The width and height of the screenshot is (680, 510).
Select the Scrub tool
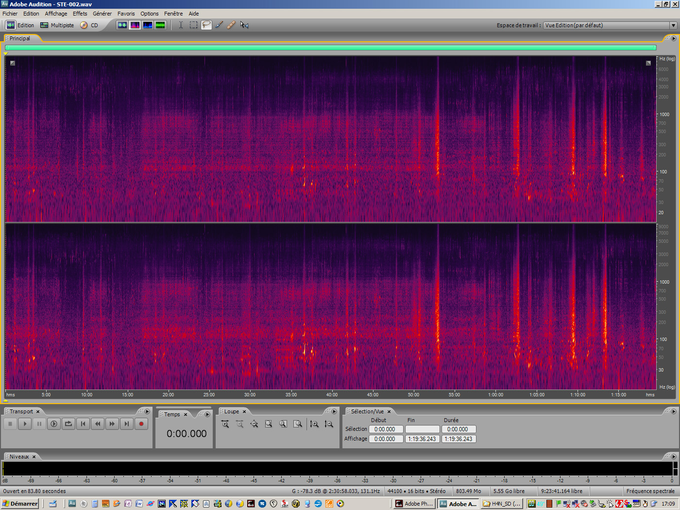point(244,25)
